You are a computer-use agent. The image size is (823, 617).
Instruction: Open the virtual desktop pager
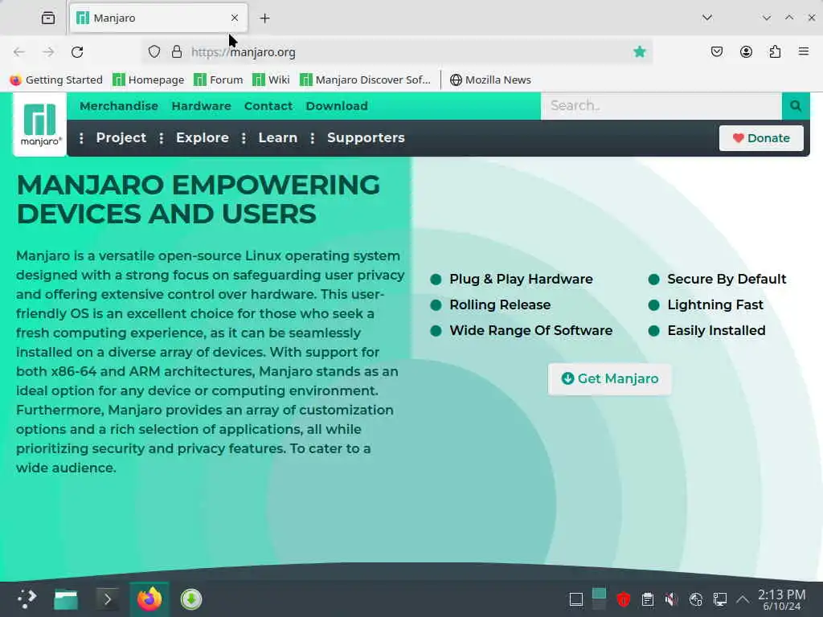[599, 599]
